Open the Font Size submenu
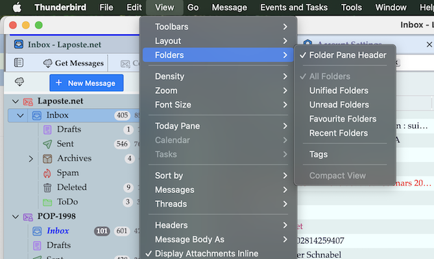This screenshot has width=434, height=259. point(218,105)
